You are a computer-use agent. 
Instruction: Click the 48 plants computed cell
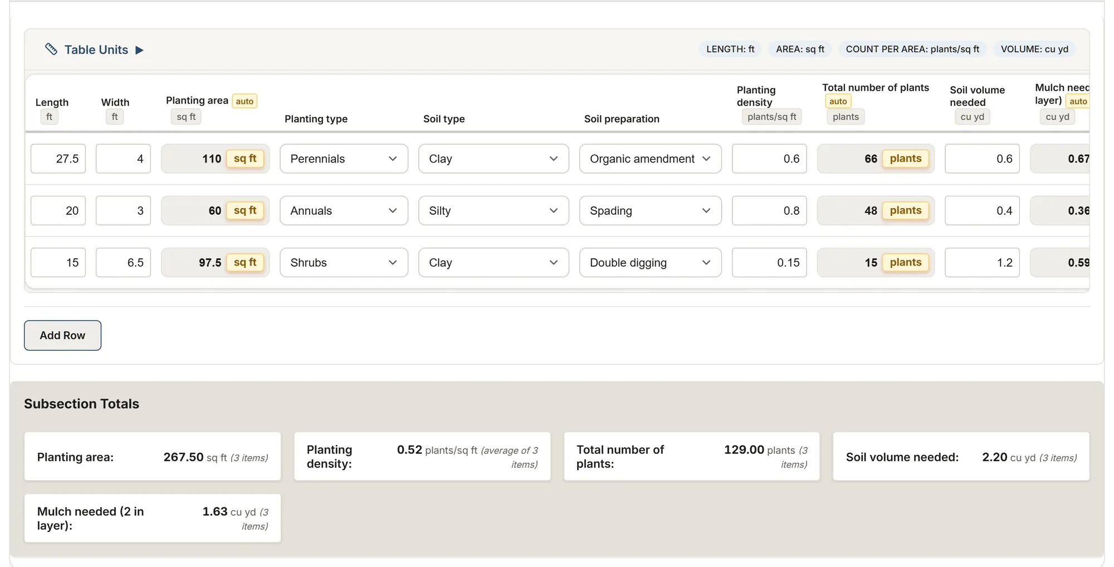(x=876, y=210)
